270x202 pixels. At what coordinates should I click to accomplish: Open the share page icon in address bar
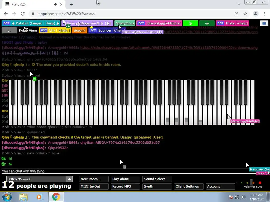click(x=237, y=14)
